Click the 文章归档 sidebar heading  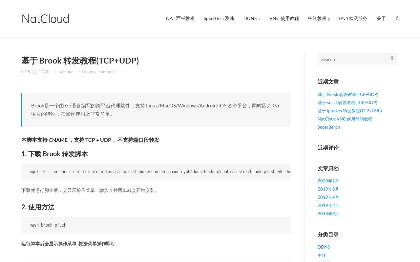tap(328, 168)
